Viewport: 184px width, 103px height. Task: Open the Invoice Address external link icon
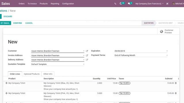(x=87, y=55)
